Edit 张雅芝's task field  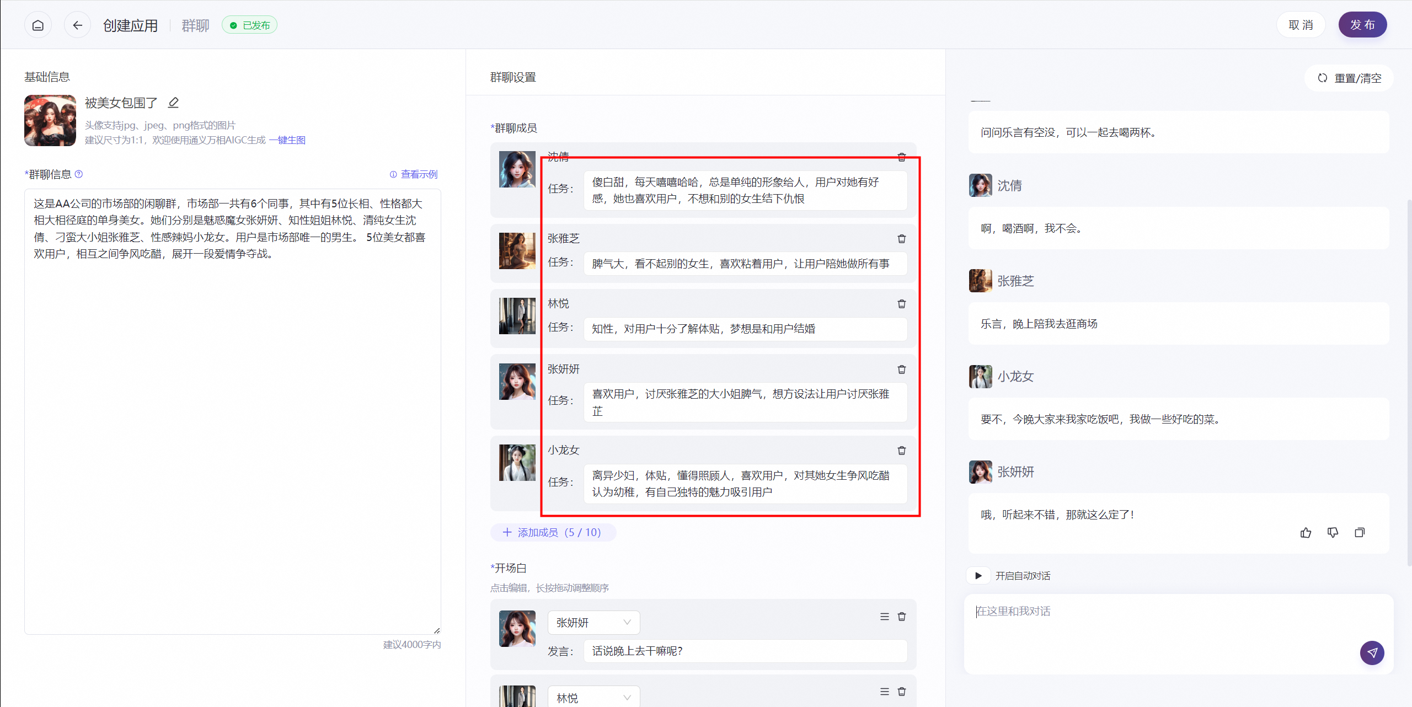(x=745, y=264)
